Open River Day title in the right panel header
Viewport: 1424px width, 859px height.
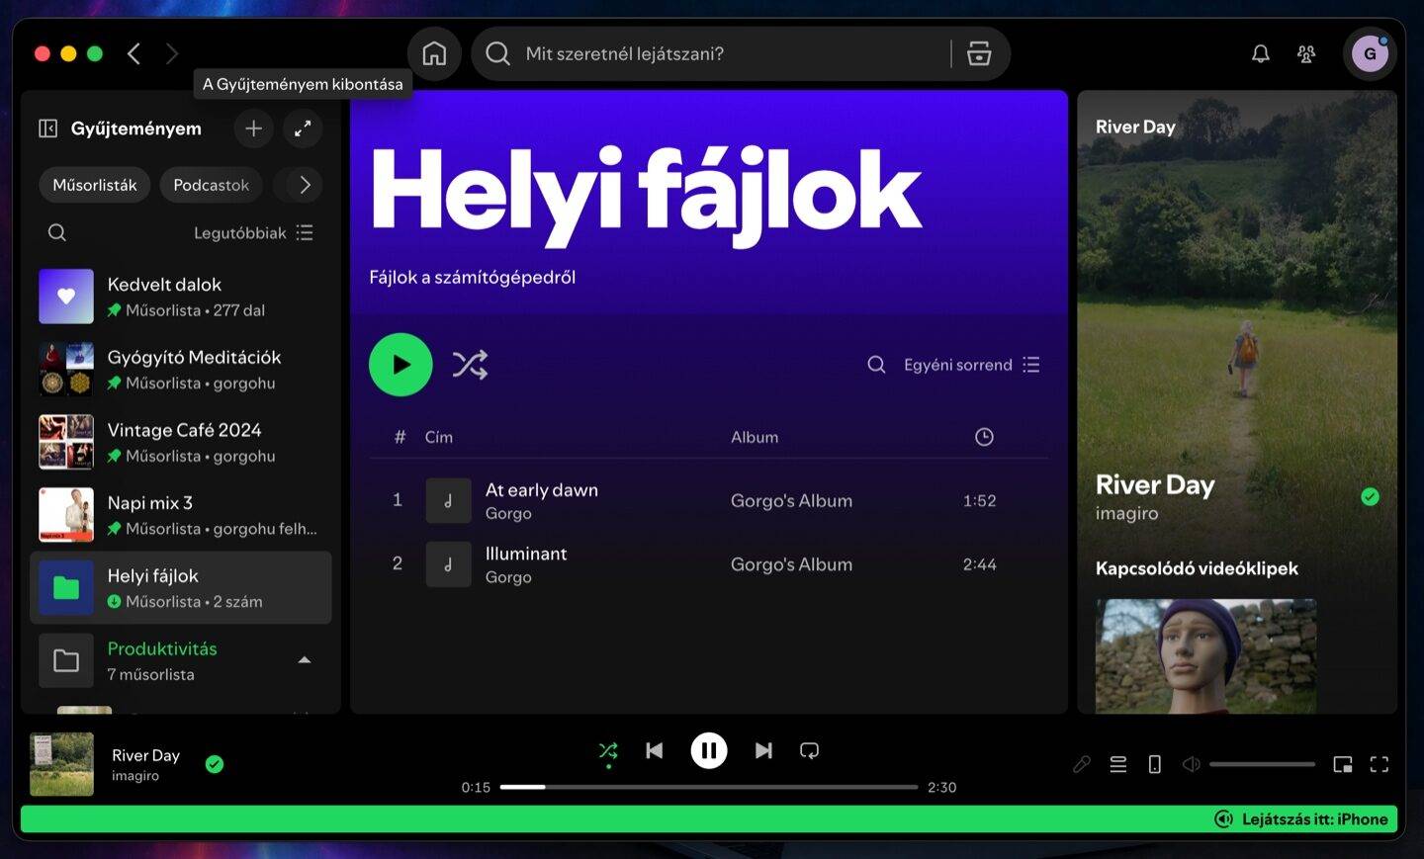point(1135,127)
